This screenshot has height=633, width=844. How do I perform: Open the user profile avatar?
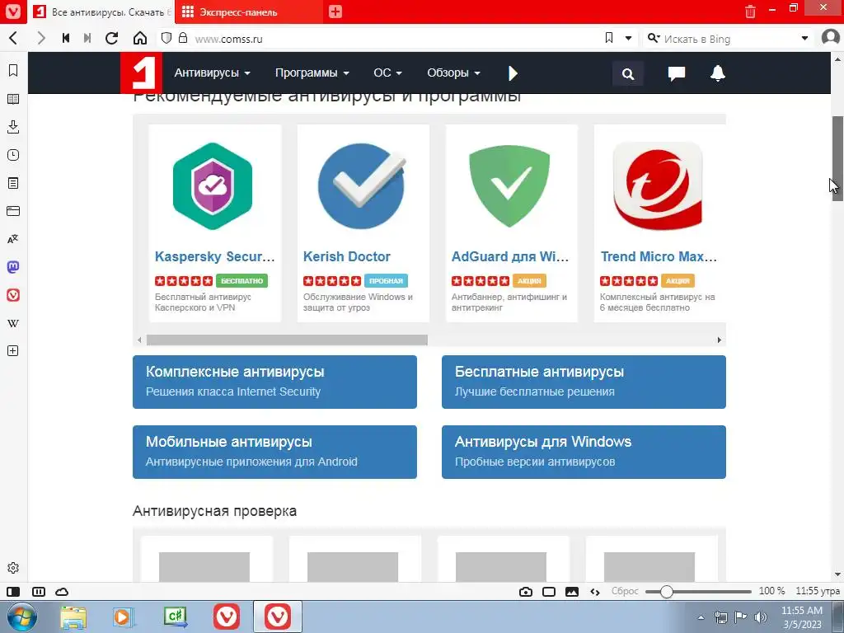click(x=831, y=38)
